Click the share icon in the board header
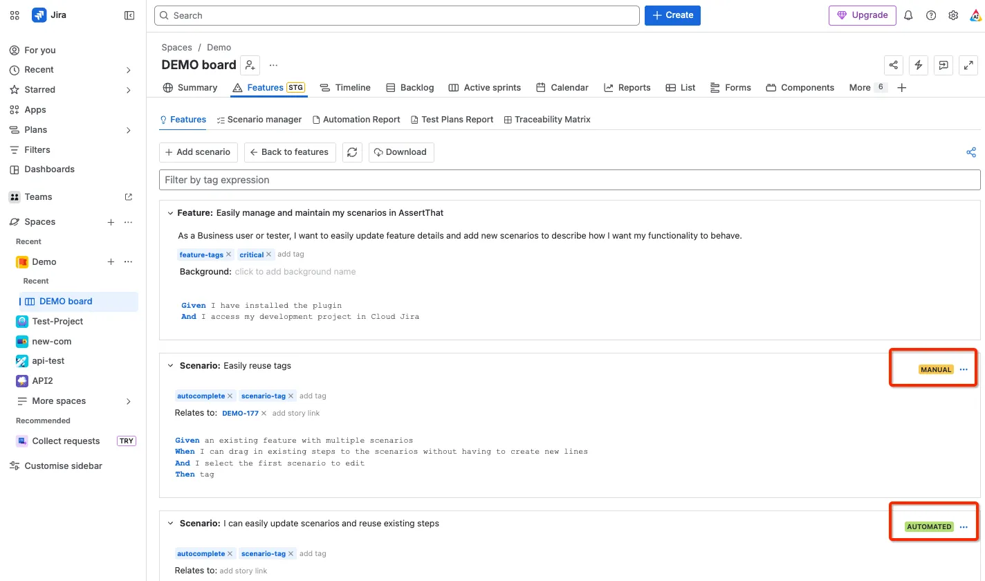This screenshot has height=581, width=985. (x=894, y=65)
